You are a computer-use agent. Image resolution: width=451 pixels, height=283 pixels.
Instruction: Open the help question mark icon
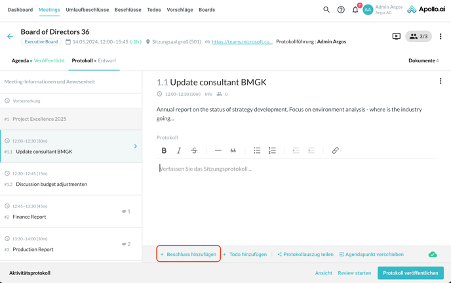341,10
